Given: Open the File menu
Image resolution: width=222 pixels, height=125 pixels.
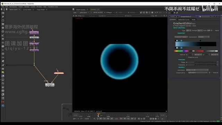Looking at the screenshot, I should click(3, 7).
